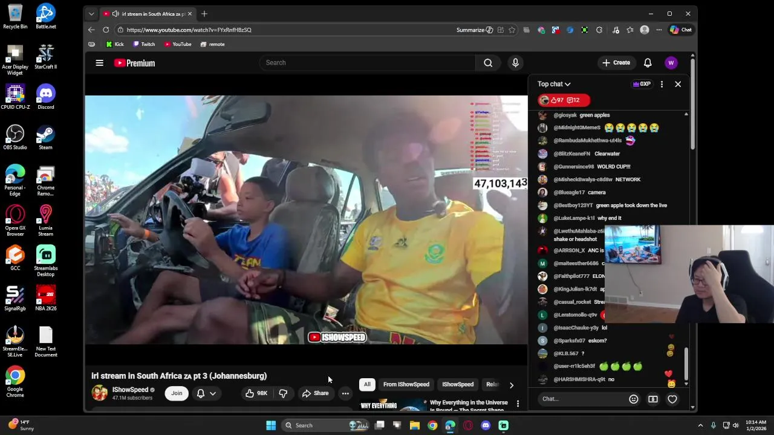
Task: Switch to the irl stream browser tab
Action: (148, 14)
